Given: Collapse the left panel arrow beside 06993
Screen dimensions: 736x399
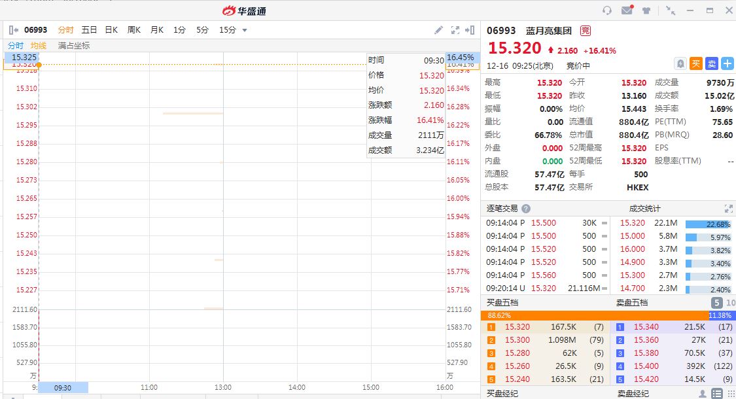Looking at the screenshot, I should pos(14,30).
